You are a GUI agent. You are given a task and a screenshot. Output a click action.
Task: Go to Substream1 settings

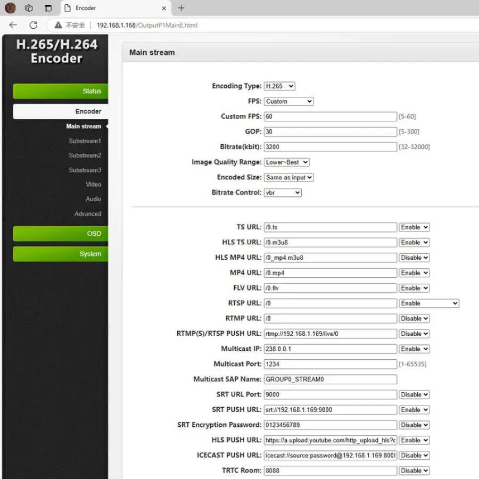click(x=85, y=141)
